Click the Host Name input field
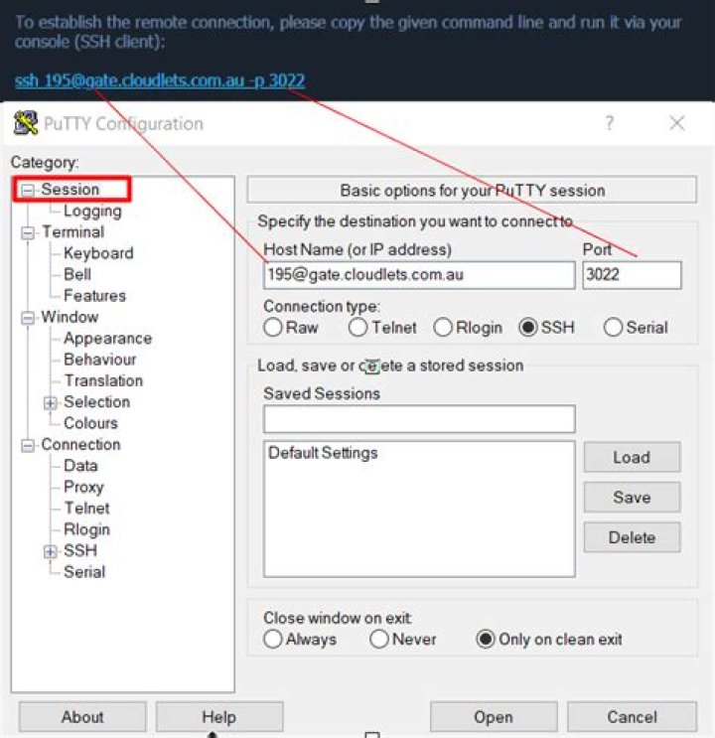715x738 pixels. click(x=419, y=275)
